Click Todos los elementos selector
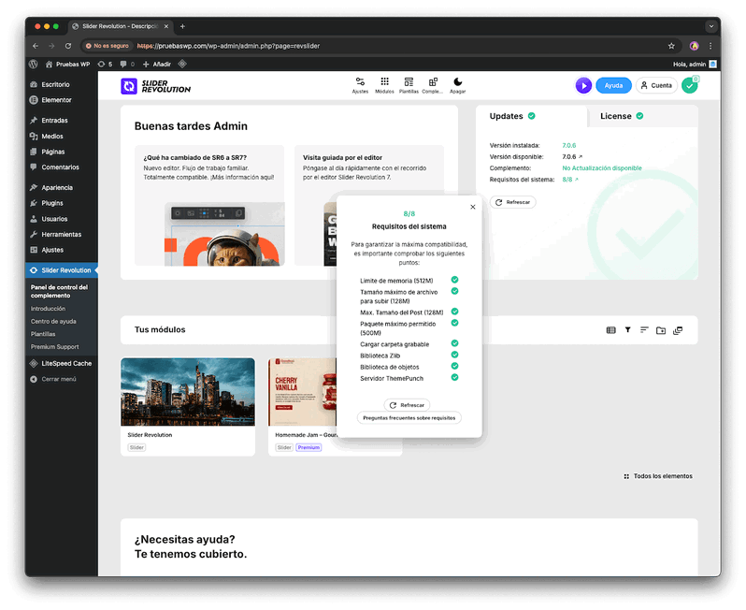746x610 pixels. pos(658,476)
